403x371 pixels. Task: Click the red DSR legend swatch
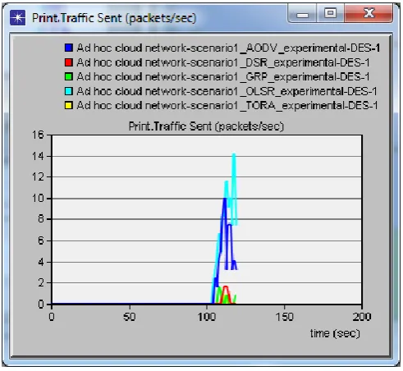[x=69, y=62]
